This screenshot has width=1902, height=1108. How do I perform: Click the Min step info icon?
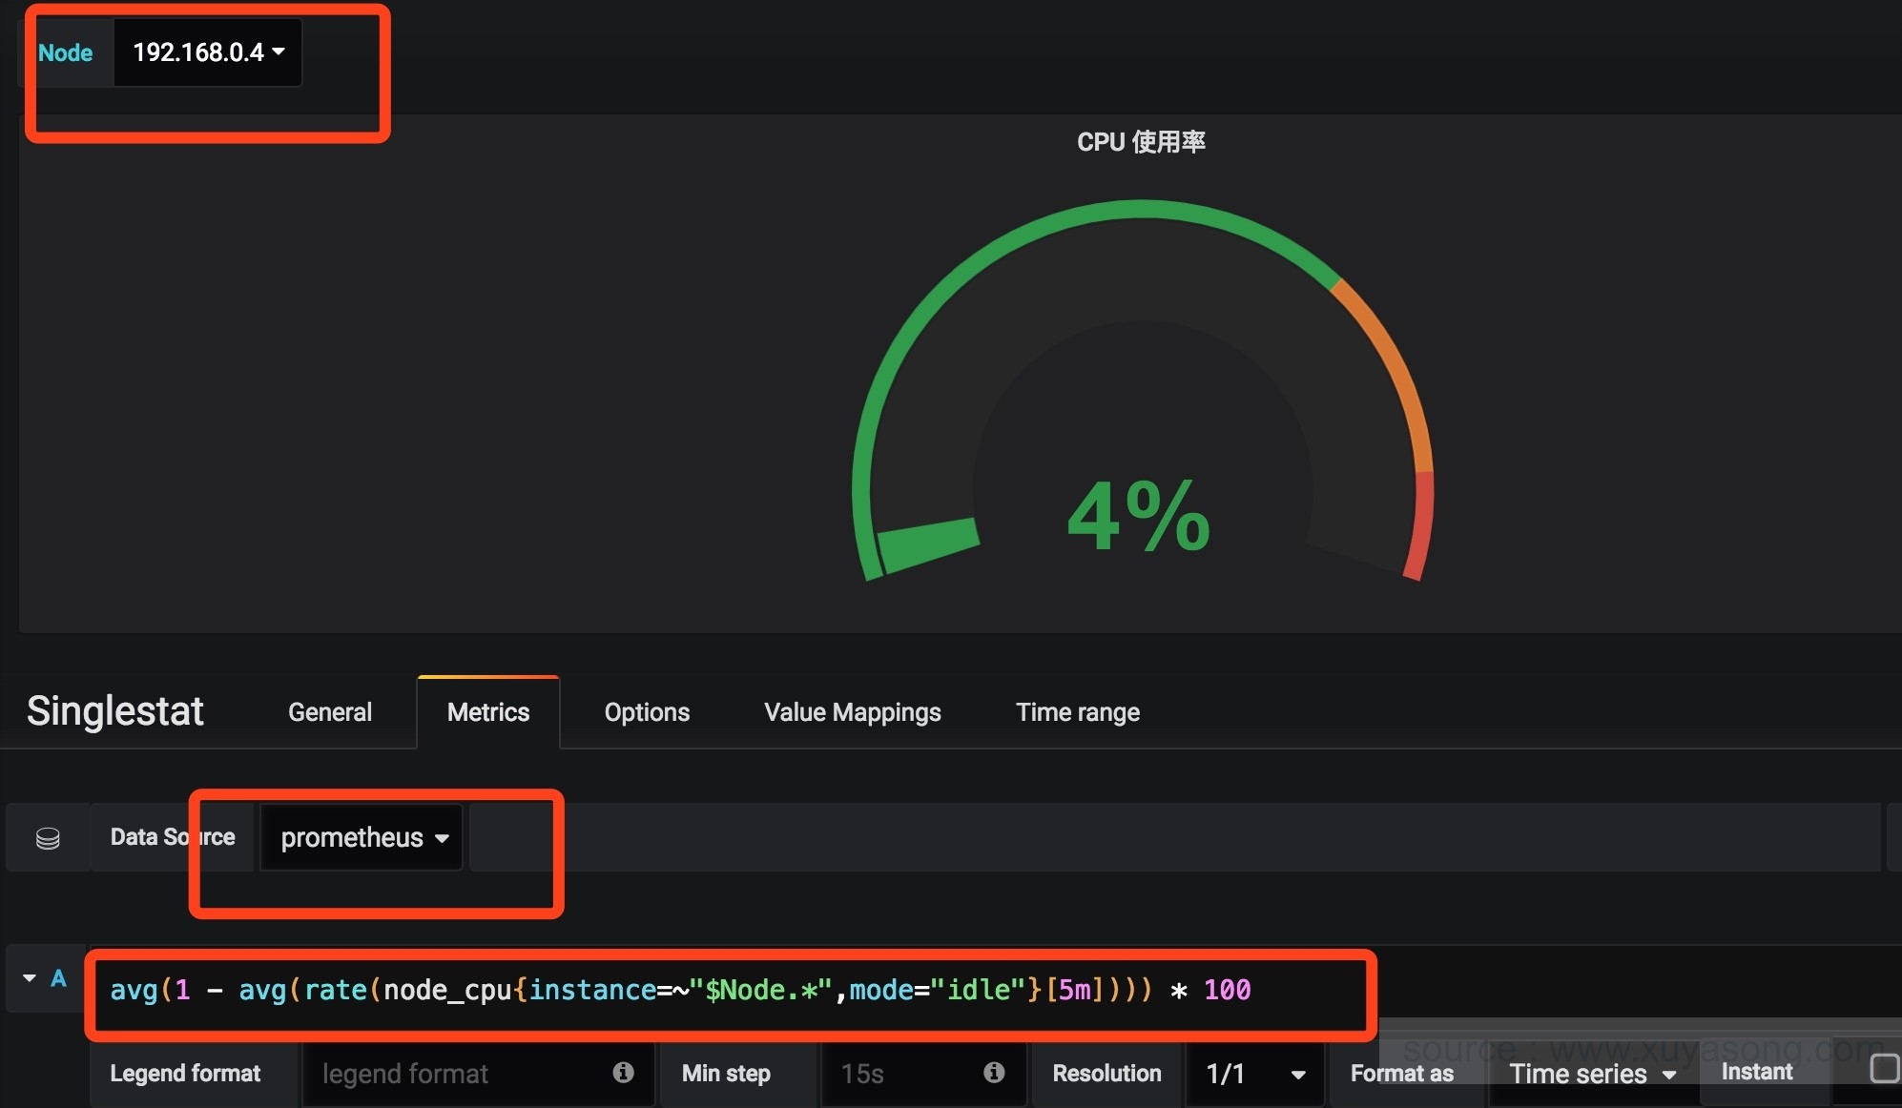coord(993,1073)
